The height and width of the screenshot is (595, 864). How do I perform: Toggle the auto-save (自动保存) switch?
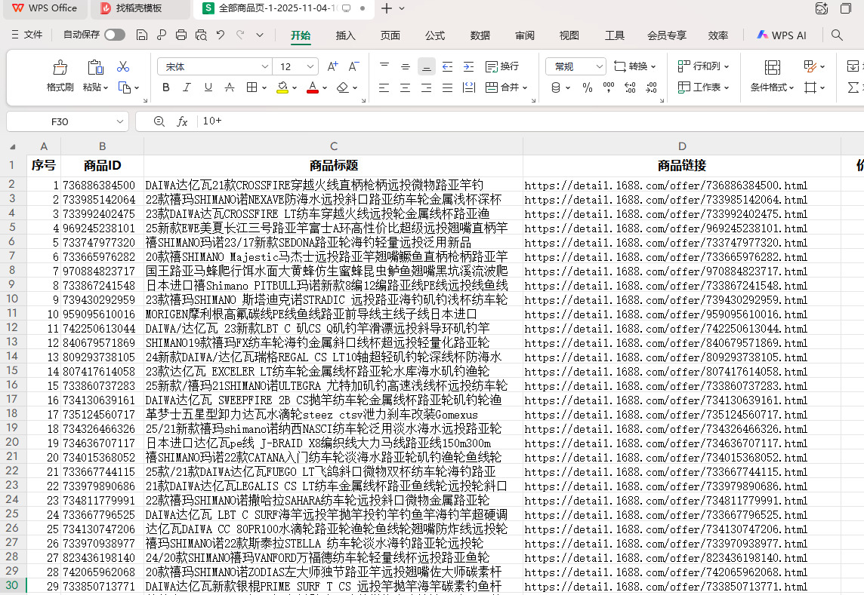coord(115,35)
